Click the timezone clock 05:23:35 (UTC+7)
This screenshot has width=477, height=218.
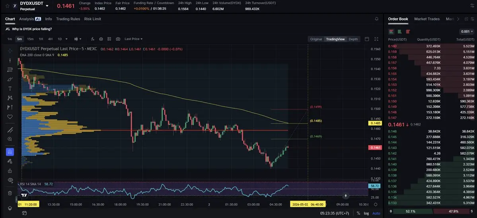coord(335,213)
